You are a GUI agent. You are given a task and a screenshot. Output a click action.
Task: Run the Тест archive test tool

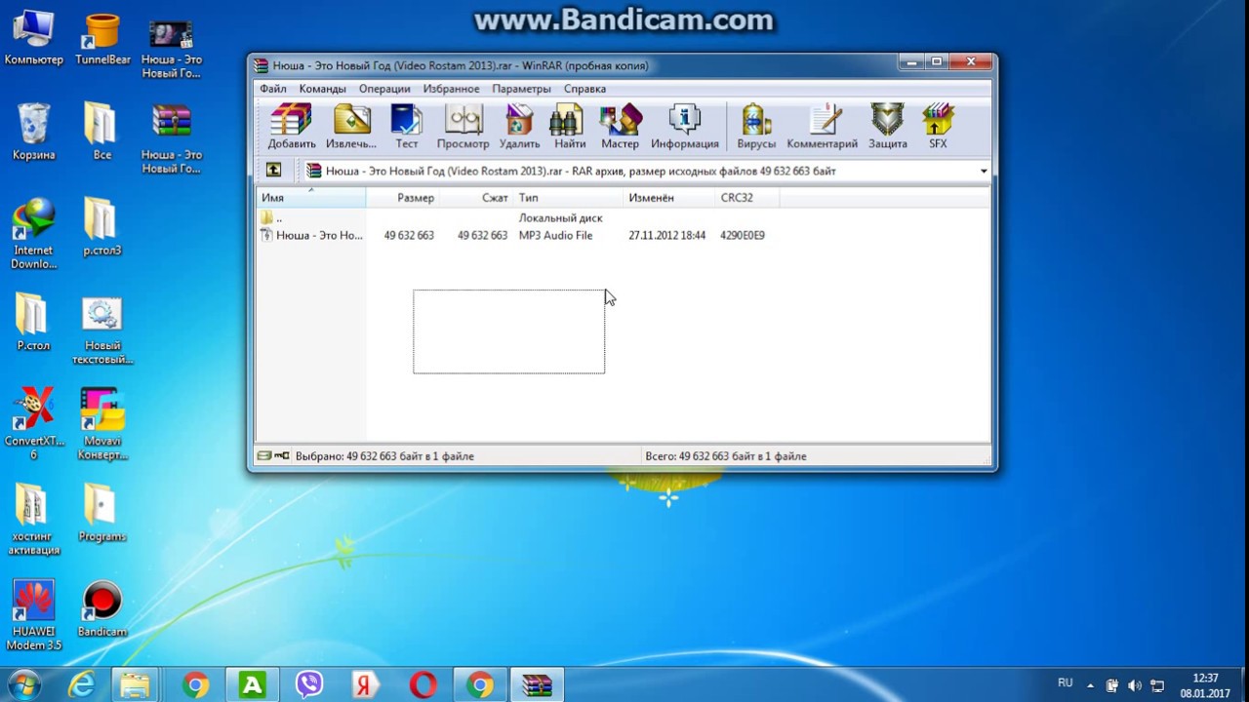click(406, 127)
